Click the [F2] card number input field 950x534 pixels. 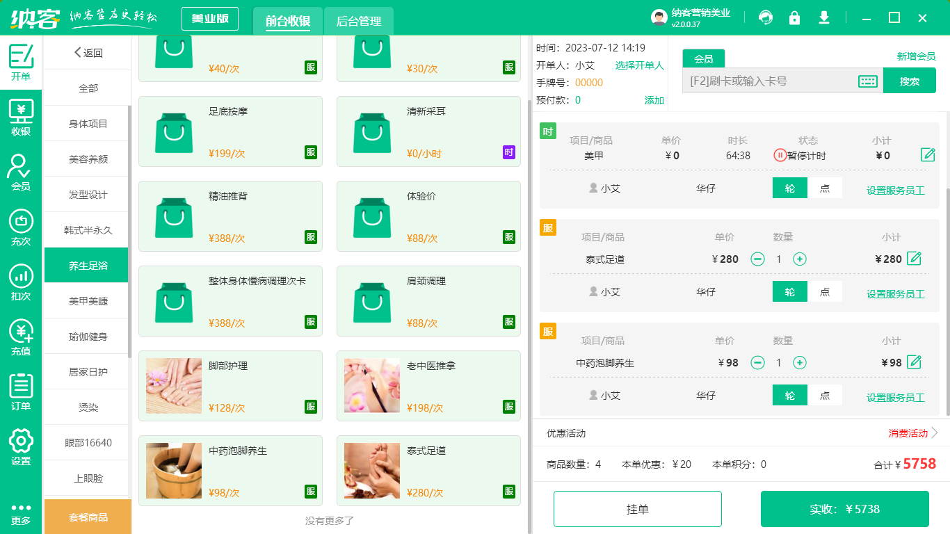765,80
